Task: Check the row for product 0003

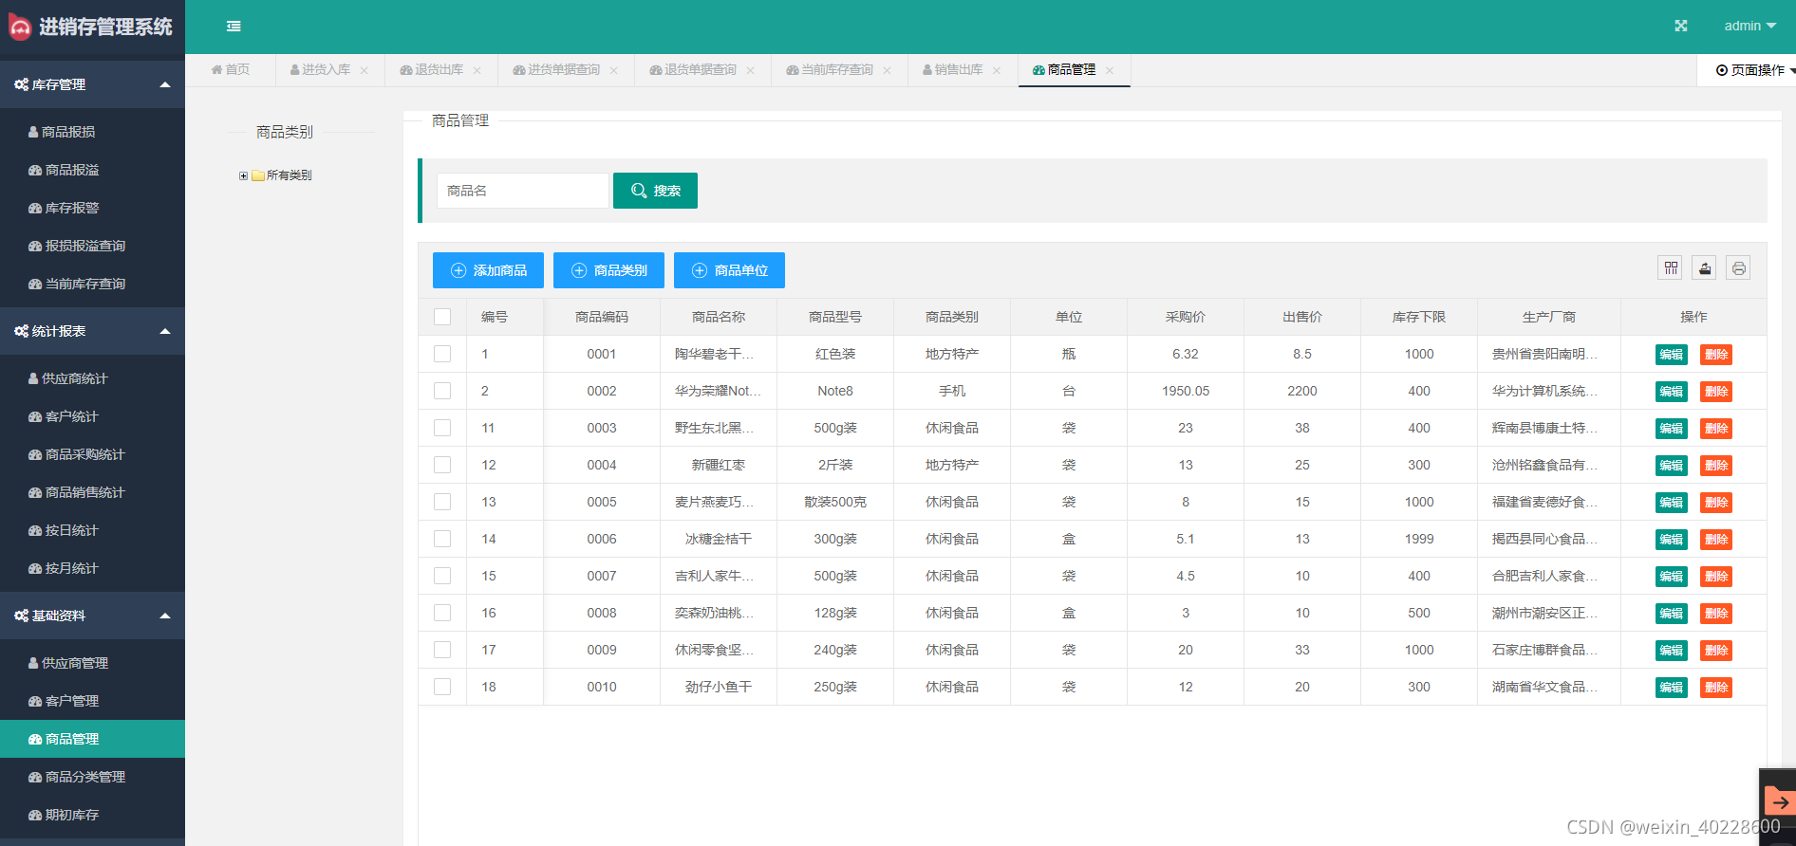Action: (442, 428)
